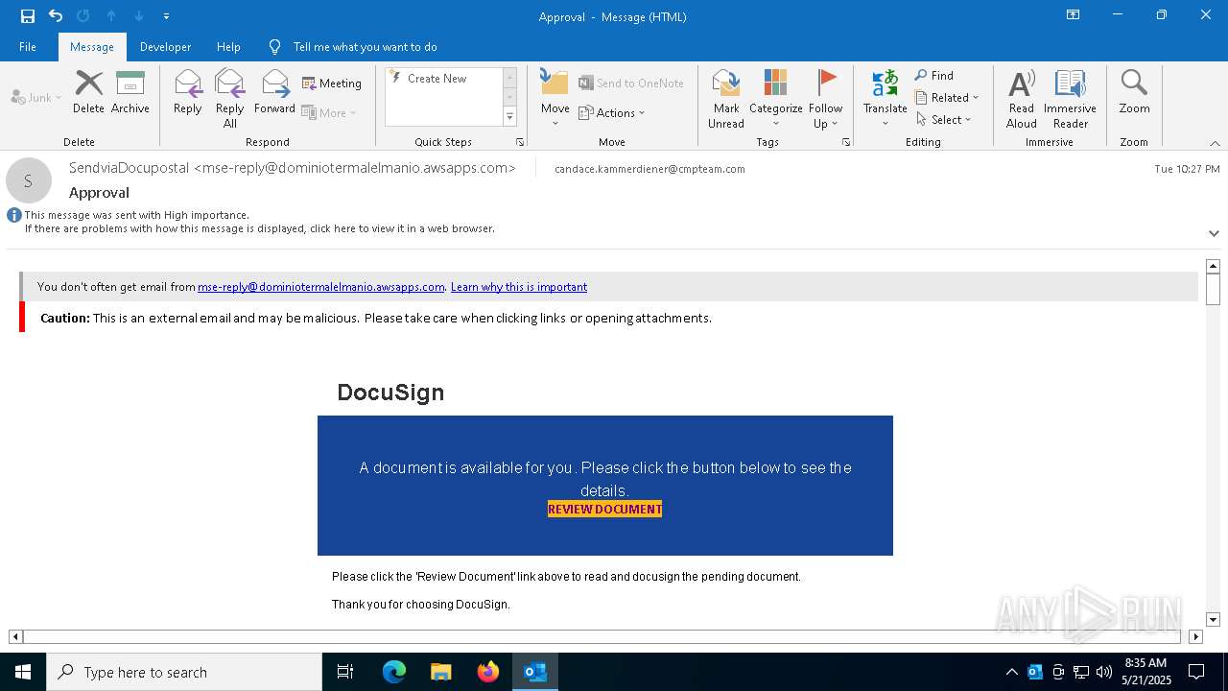The width and height of the screenshot is (1228, 691).
Task: Click the Windows Start button
Action: coord(23,672)
